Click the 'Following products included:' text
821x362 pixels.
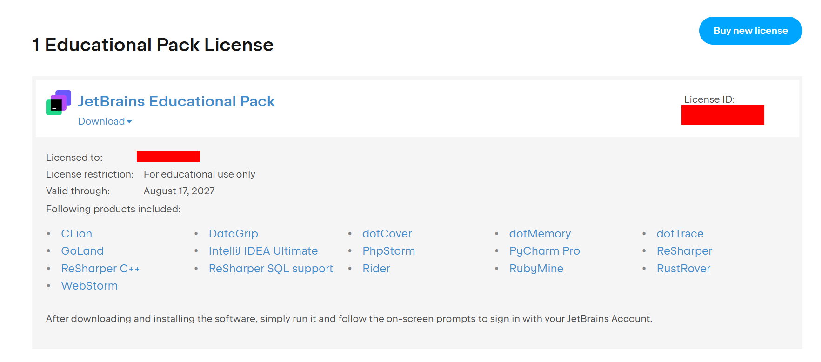point(113,209)
